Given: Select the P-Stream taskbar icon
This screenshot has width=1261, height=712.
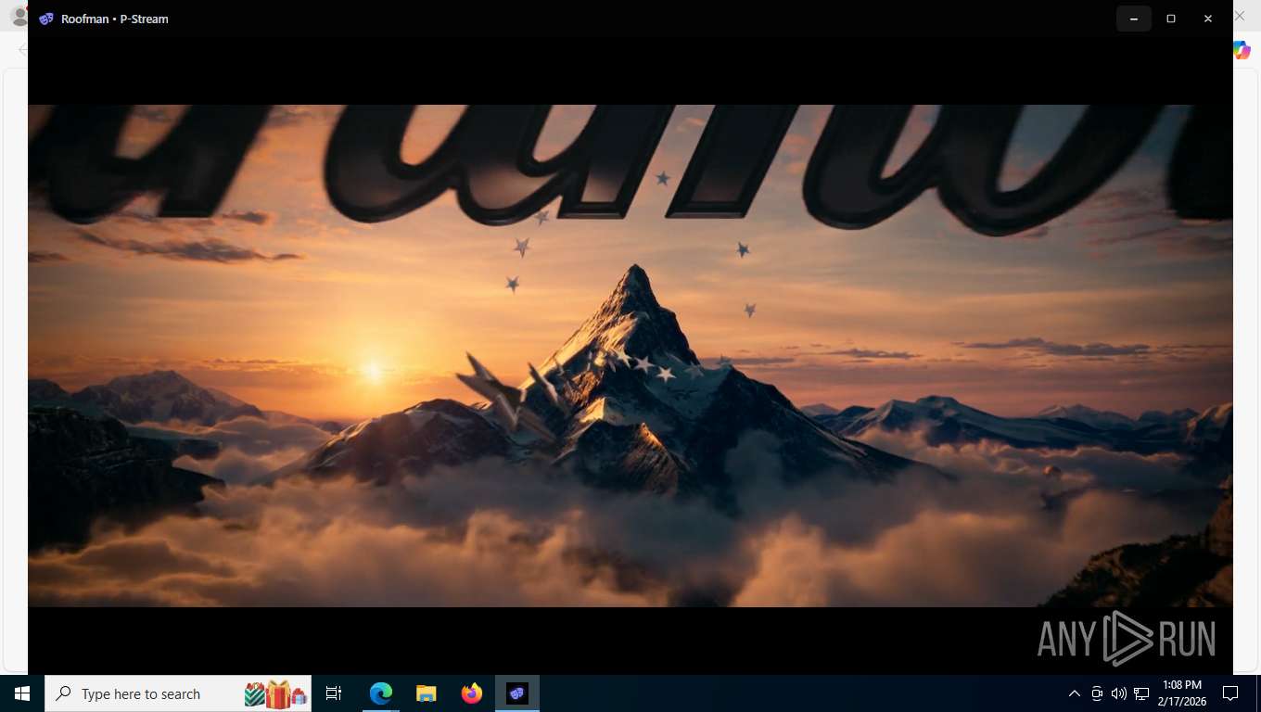Looking at the screenshot, I should point(516,693).
